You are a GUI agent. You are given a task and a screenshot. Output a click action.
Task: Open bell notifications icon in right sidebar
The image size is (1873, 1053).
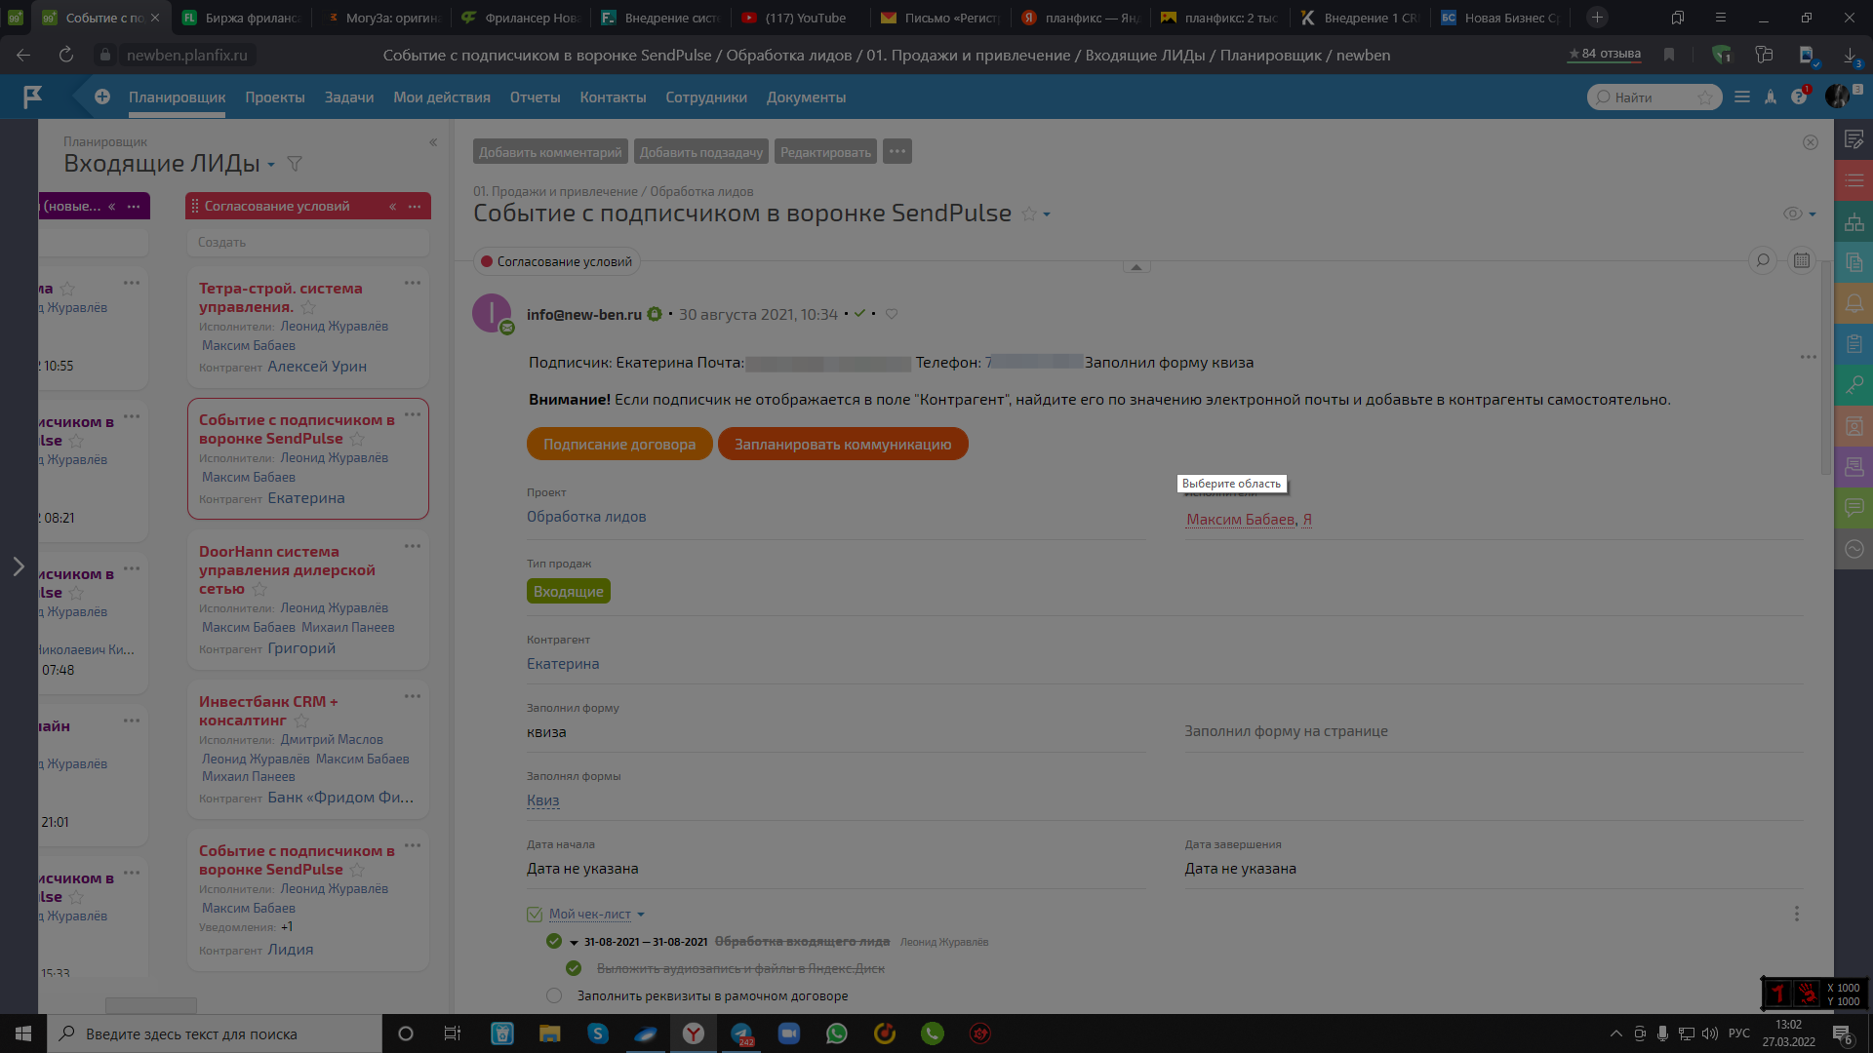[x=1853, y=303]
